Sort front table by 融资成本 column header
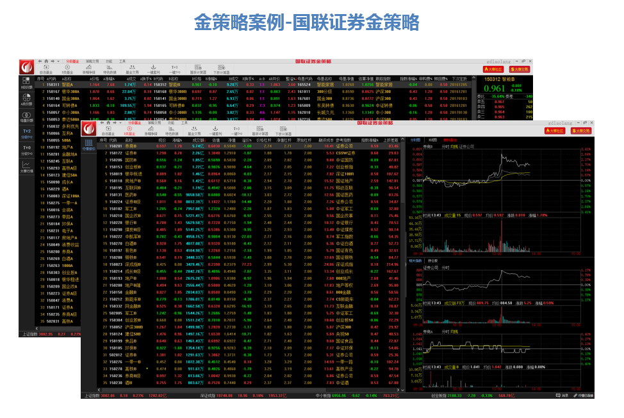The width and height of the screenshot is (624, 418). [x=326, y=140]
